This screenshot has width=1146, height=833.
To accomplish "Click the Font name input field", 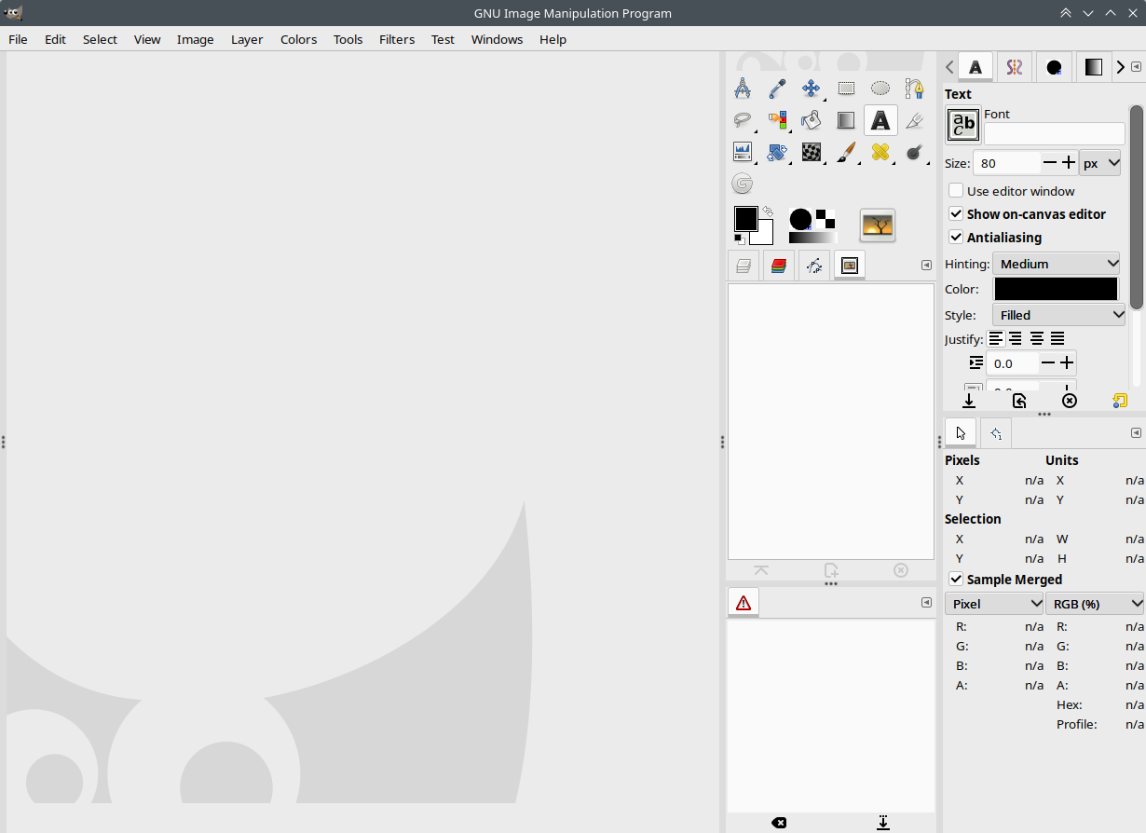I will click(x=1054, y=134).
